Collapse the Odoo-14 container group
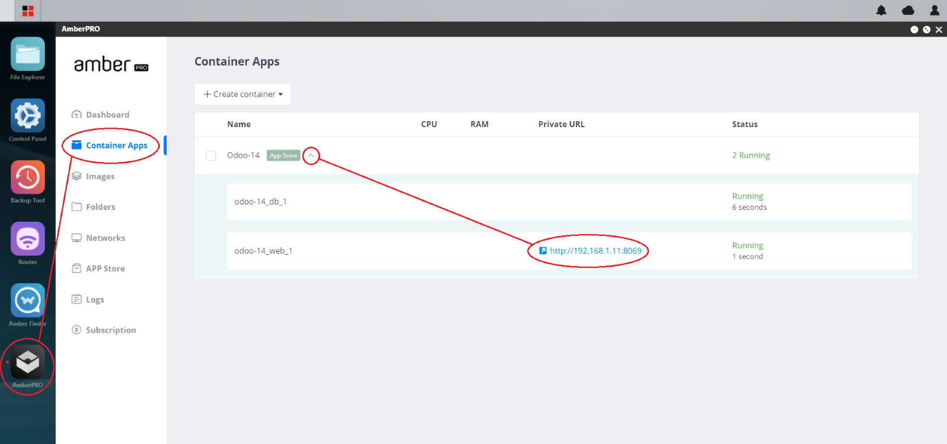 [311, 155]
